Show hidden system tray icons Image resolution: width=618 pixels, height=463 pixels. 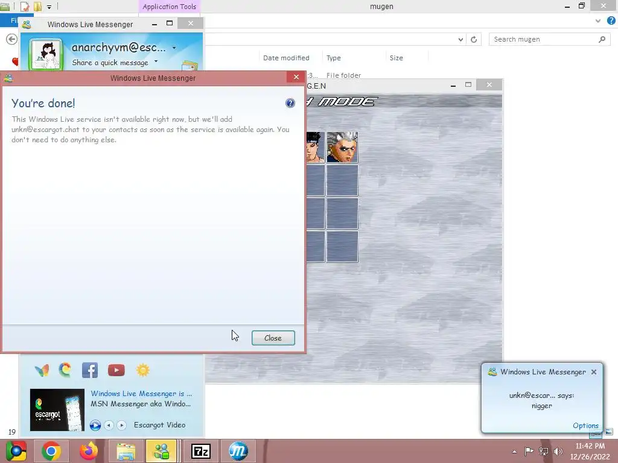point(514,452)
